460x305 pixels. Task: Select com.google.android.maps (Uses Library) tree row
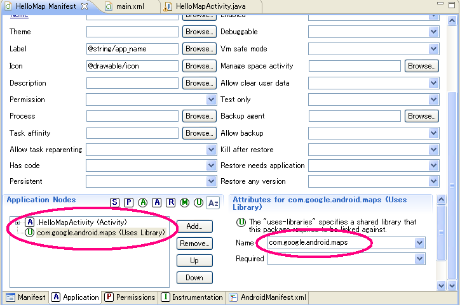[101, 233]
